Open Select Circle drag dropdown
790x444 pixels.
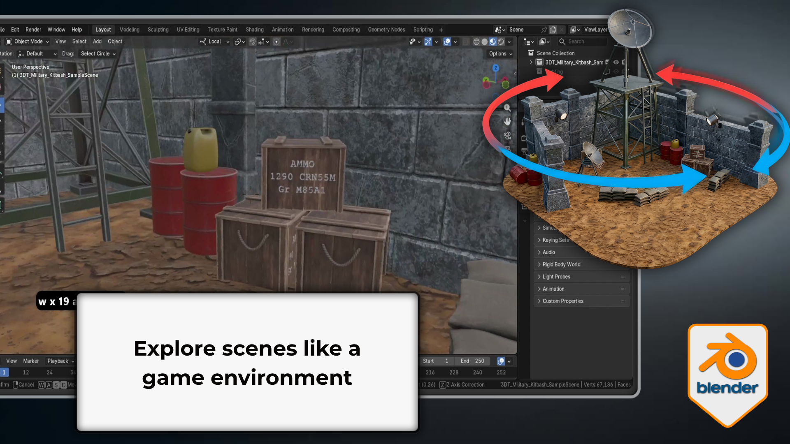pyautogui.click(x=98, y=53)
